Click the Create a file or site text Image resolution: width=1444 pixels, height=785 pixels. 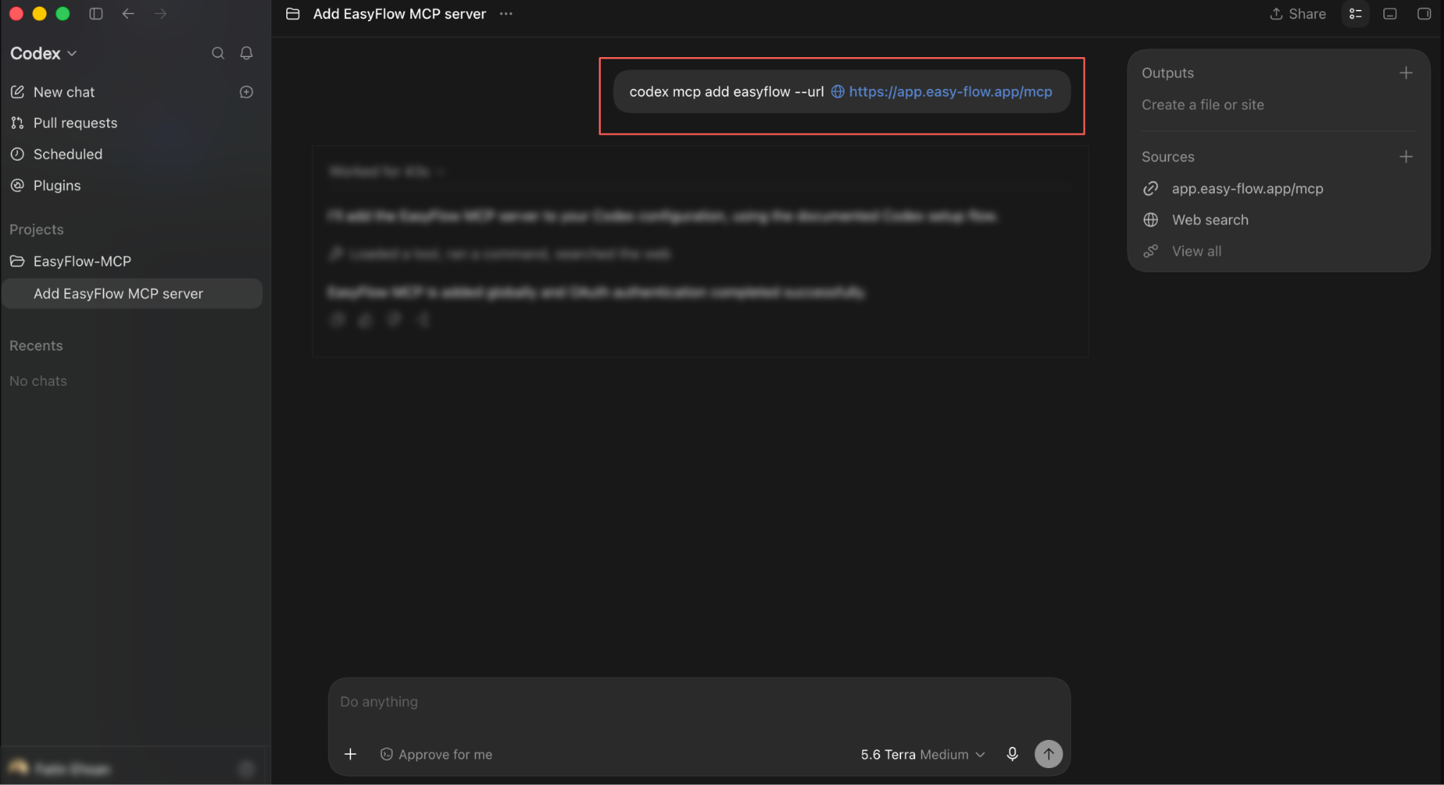coord(1202,104)
